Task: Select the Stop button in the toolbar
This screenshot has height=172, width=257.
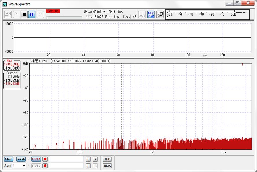Action: 24,14
